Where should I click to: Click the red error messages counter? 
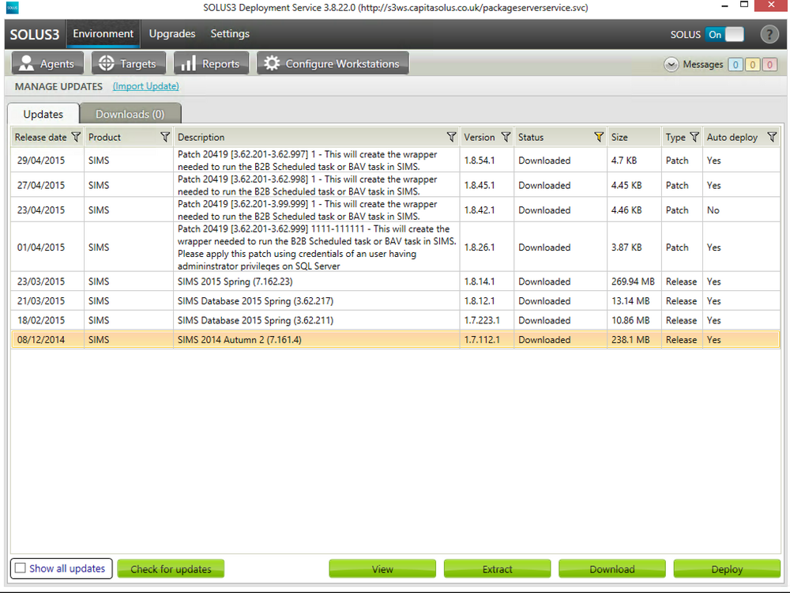[769, 65]
